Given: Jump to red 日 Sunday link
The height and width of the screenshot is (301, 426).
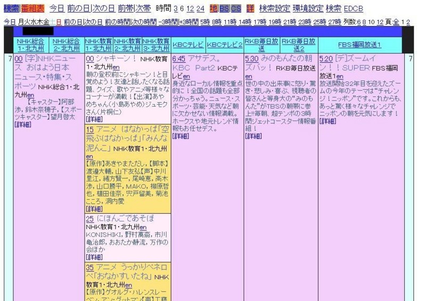Looking at the screenshot, I should pyautogui.click(x=59, y=22).
